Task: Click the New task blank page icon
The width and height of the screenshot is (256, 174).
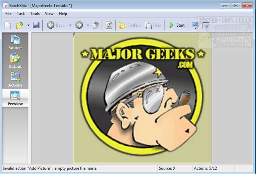Action: coord(8,25)
